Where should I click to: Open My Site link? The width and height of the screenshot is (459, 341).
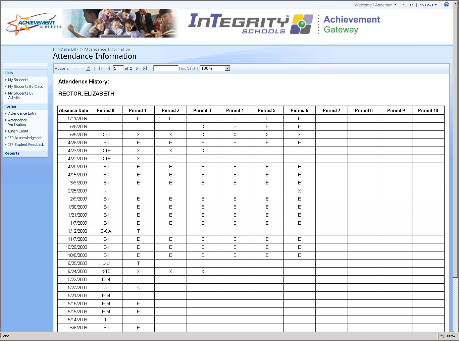(x=407, y=5)
